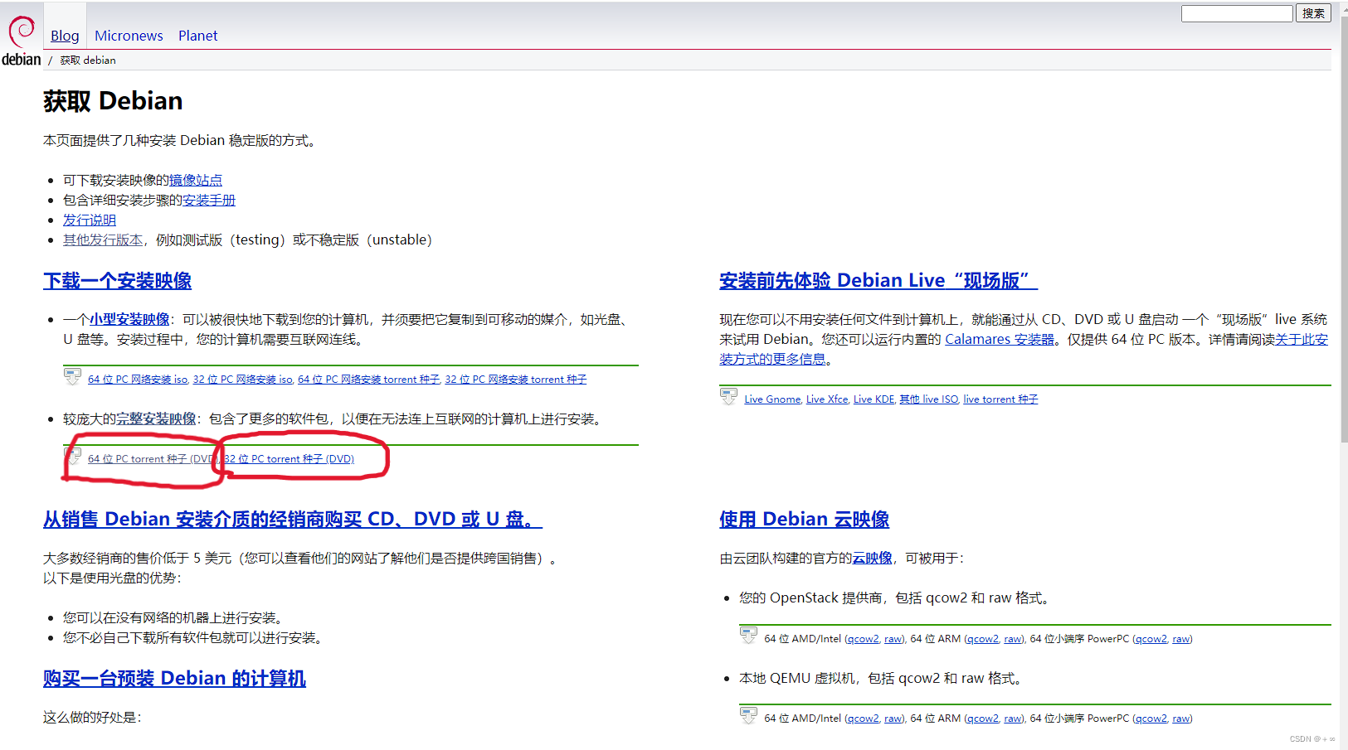Open the Blog tab
1348x750 pixels.
pyautogui.click(x=65, y=36)
